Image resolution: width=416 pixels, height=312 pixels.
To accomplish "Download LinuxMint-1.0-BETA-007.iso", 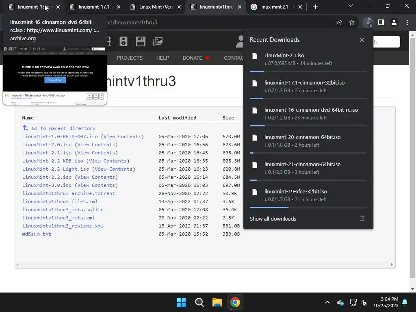I will (x=60, y=136).
